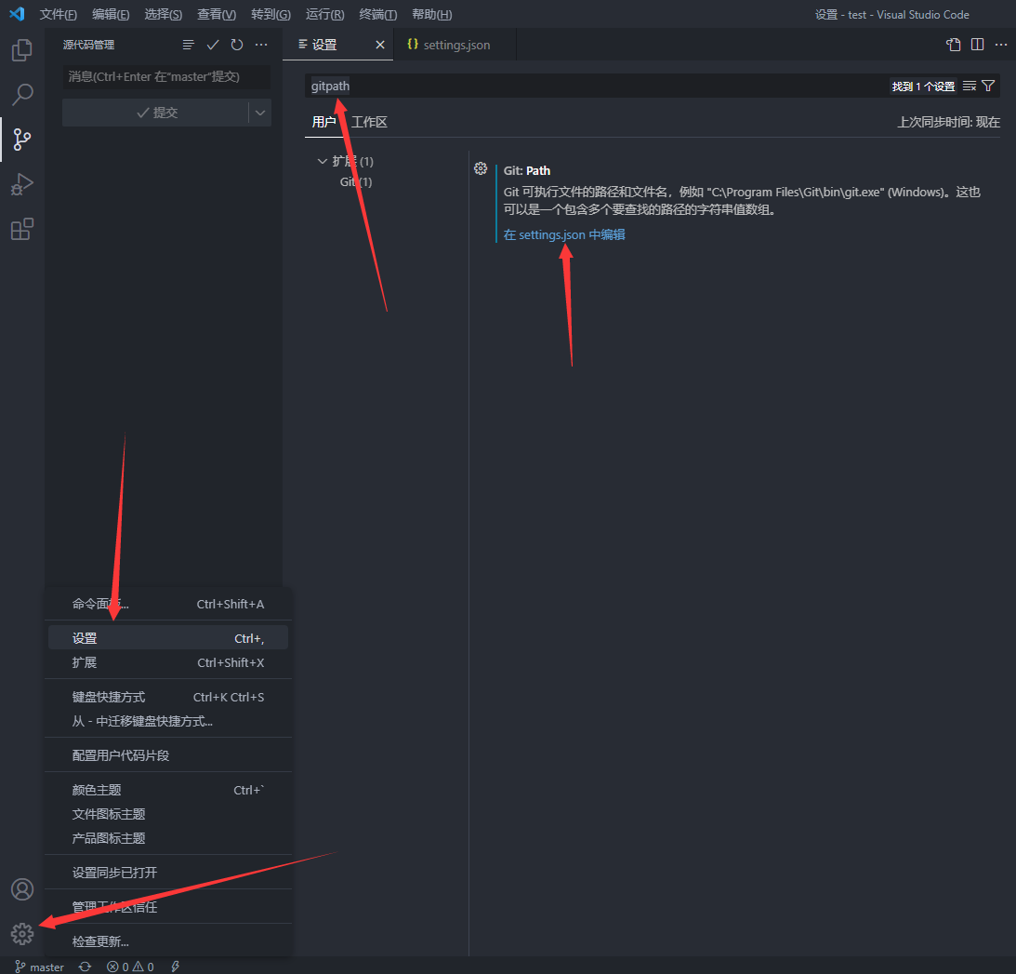Clear settings search input with the clear icon
This screenshot has width=1016, height=974.
[x=970, y=87]
